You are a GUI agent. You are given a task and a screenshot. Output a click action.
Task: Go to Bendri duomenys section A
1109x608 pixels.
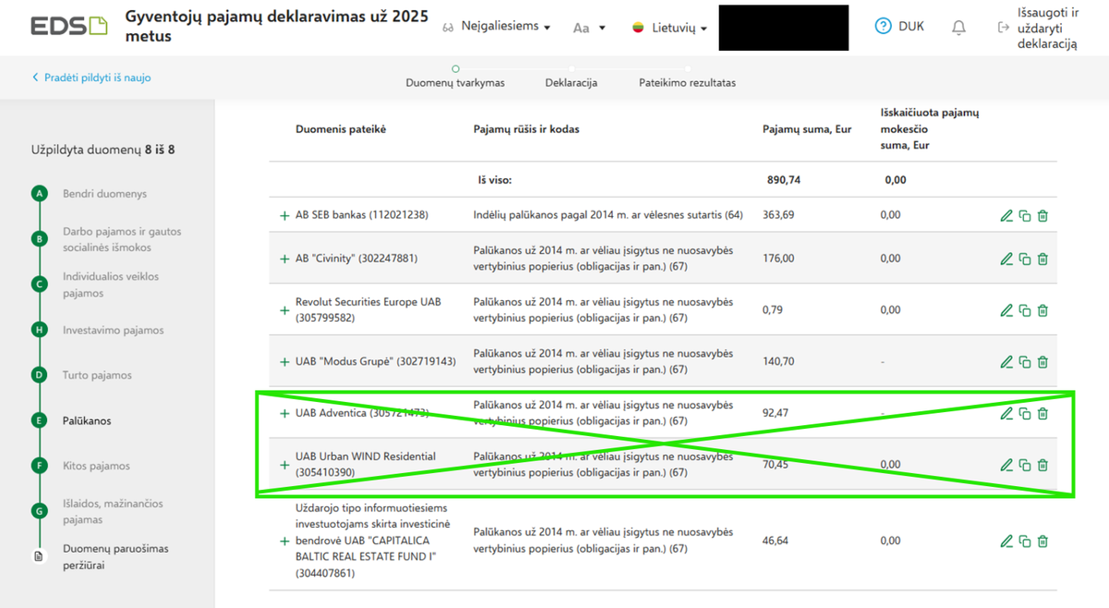click(x=104, y=194)
